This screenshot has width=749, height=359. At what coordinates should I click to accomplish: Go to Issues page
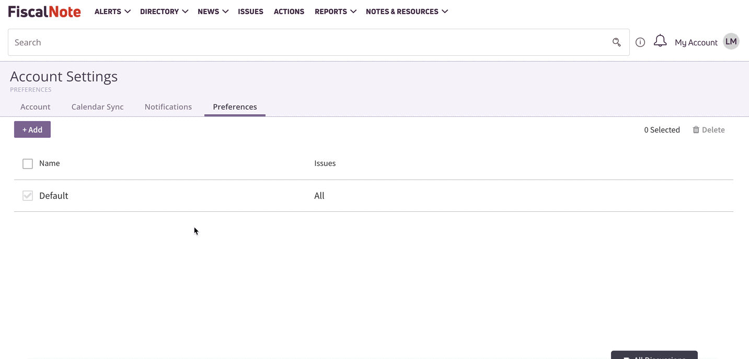[x=250, y=11]
